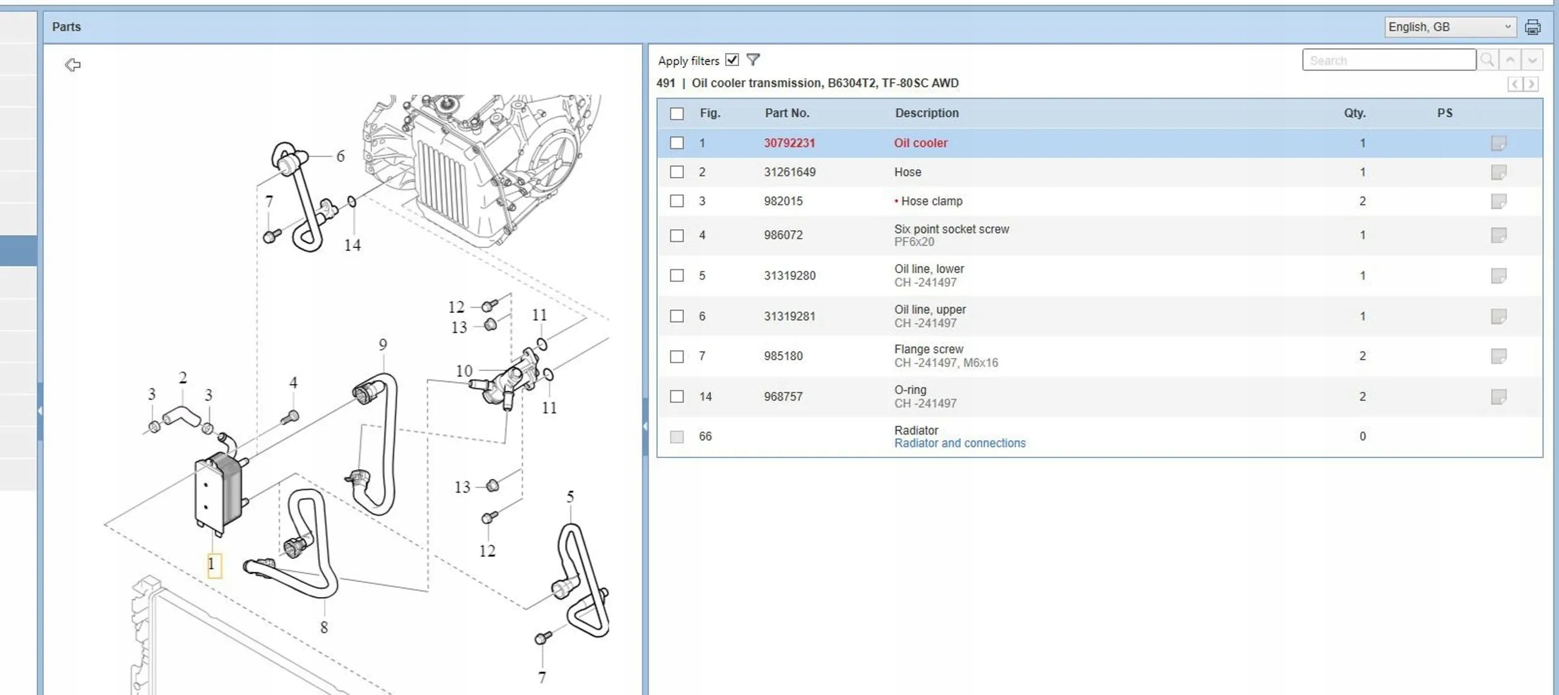The height and width of the screenshot is (695, 1559).
Task: Open Radiator and connections link
Action: pos(959,443)
